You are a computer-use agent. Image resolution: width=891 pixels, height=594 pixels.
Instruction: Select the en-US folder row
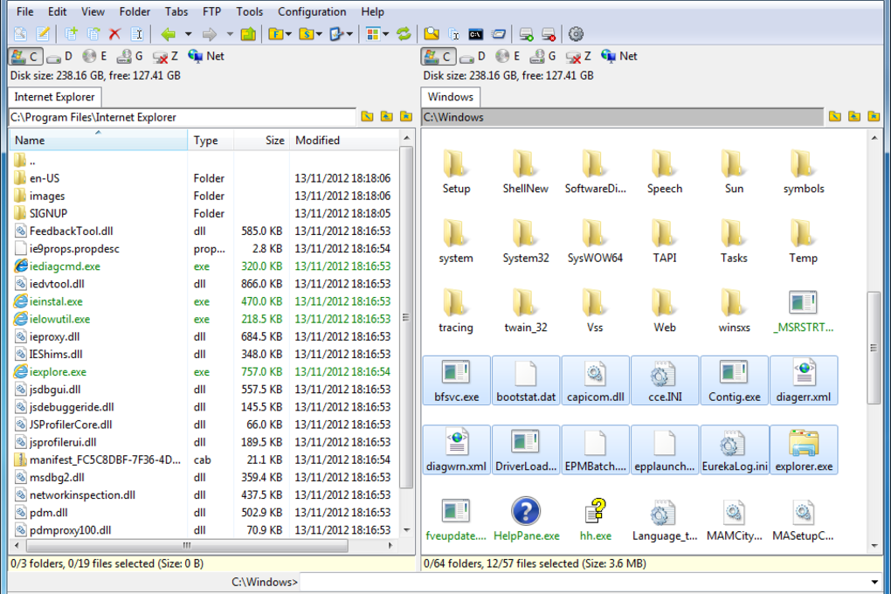204,178
